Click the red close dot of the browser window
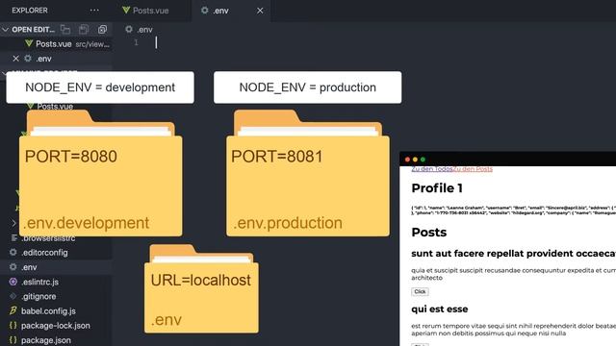 tap(407, 160)
